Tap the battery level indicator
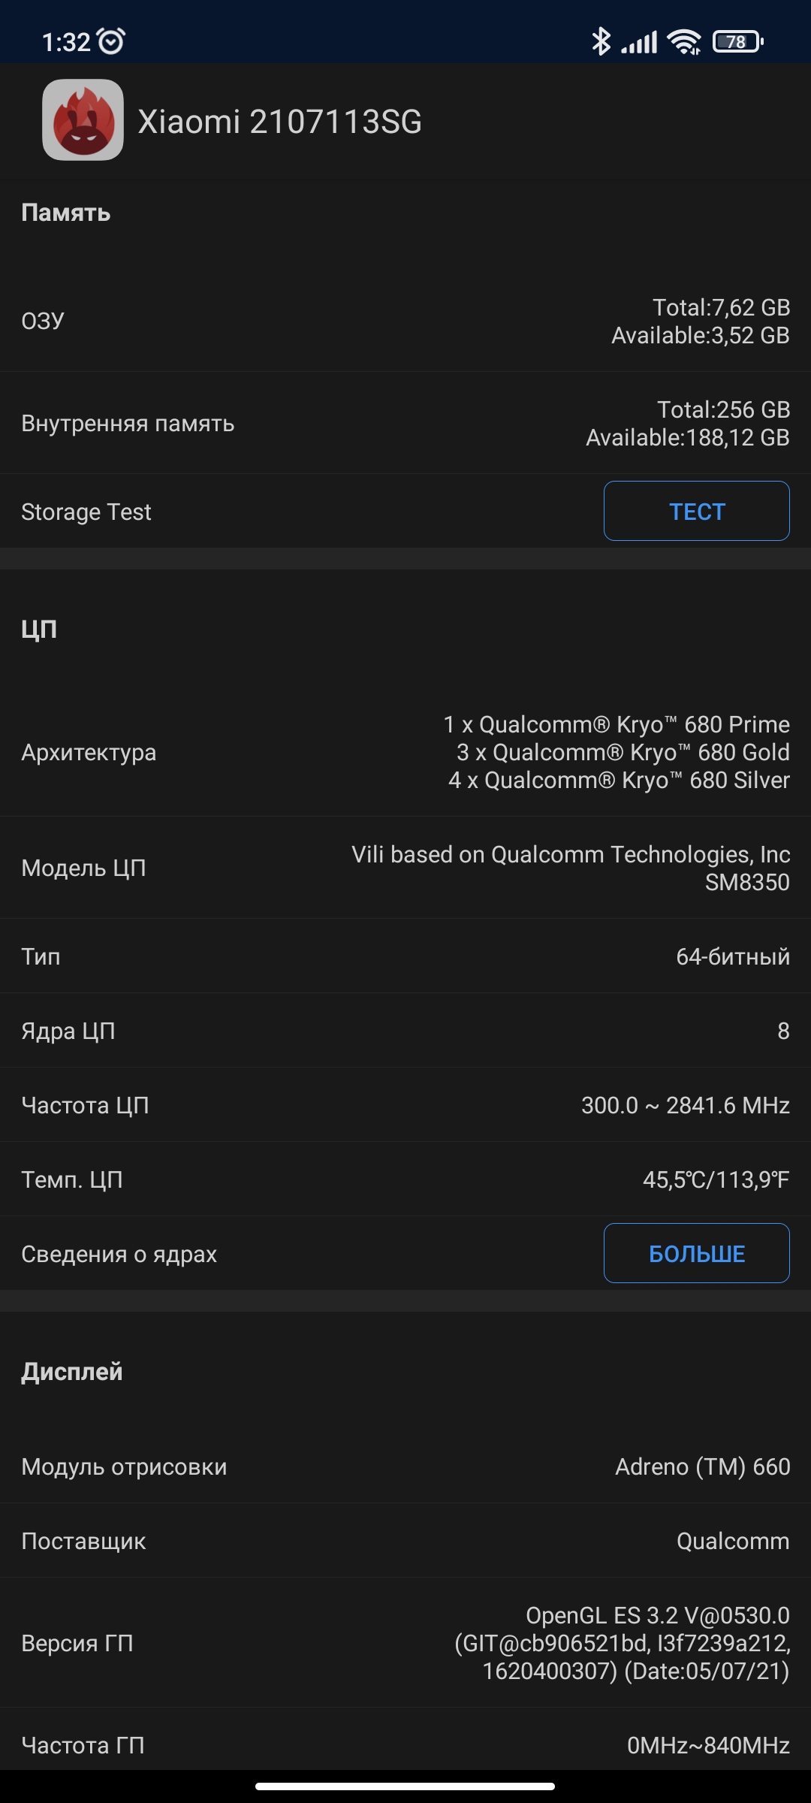 pyautogui.click(x=737, y=42)
